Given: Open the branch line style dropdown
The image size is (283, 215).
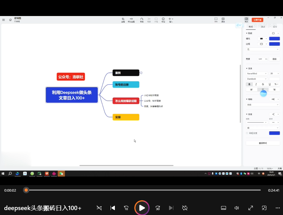Looking at the screenshot, I should pyautogui.click(x=257, y=122).
